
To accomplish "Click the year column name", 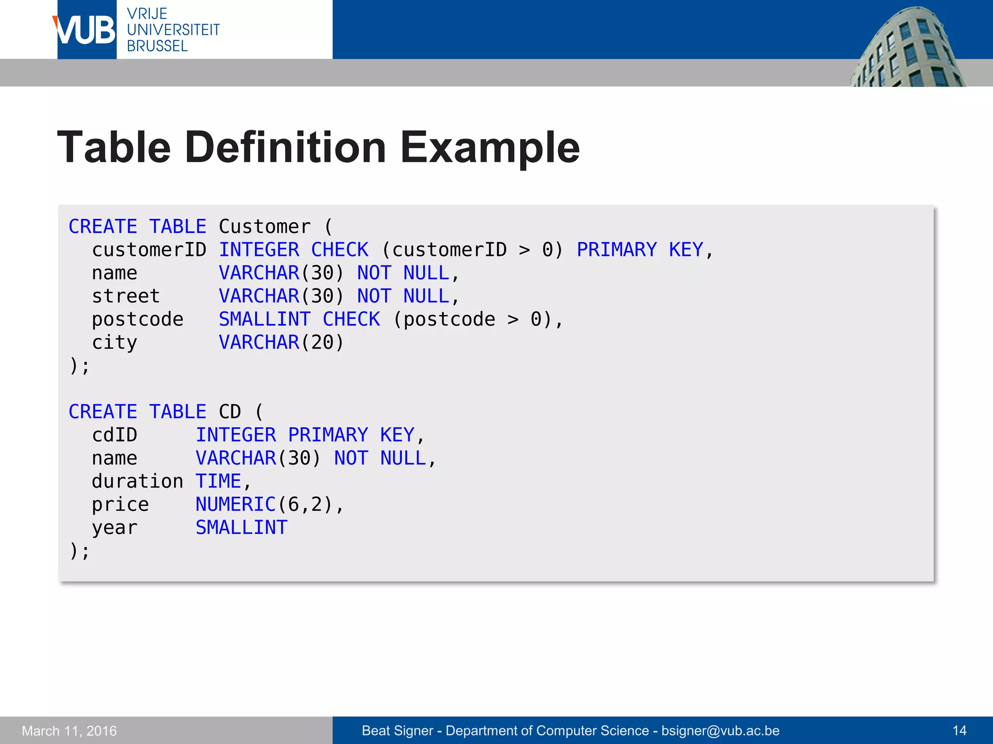I will tap(114, 527).
